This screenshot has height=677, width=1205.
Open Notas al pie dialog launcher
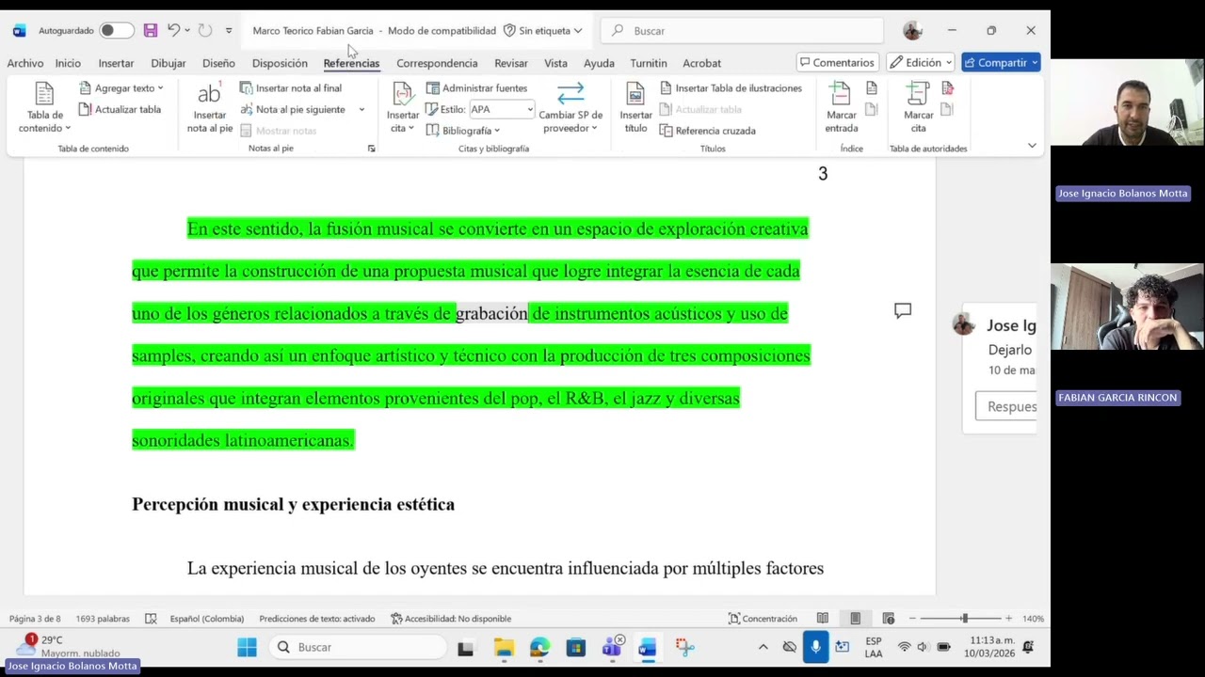[371, 149]
